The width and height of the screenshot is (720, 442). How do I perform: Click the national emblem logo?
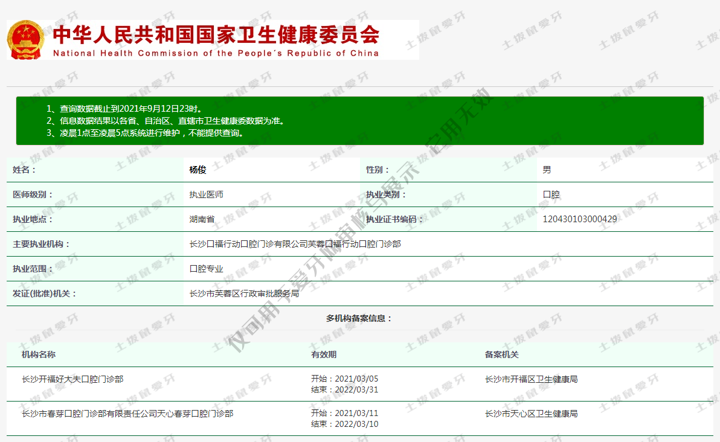[26, 40]
